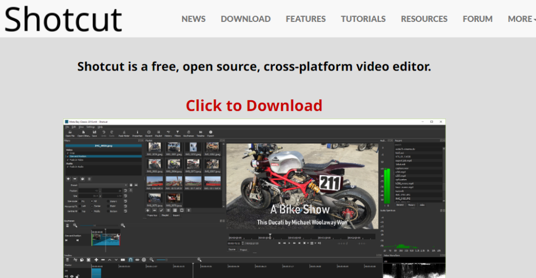Click the Redo toolbar icon
Image resolution: width=536 pixels, height=278 pixels.
coord(112,133)
